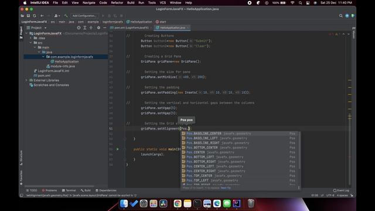Open the Problems tool window
The image size is (375, 211).
[x=49, y=190]
